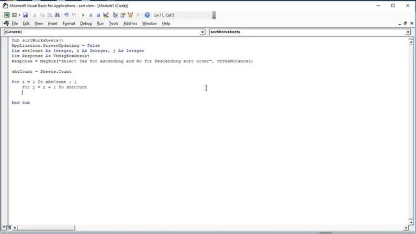This screenshot has height=234, width=416.
Task: Click the horizontal scrollbar thumb
Action: click(x=46, y=227)
